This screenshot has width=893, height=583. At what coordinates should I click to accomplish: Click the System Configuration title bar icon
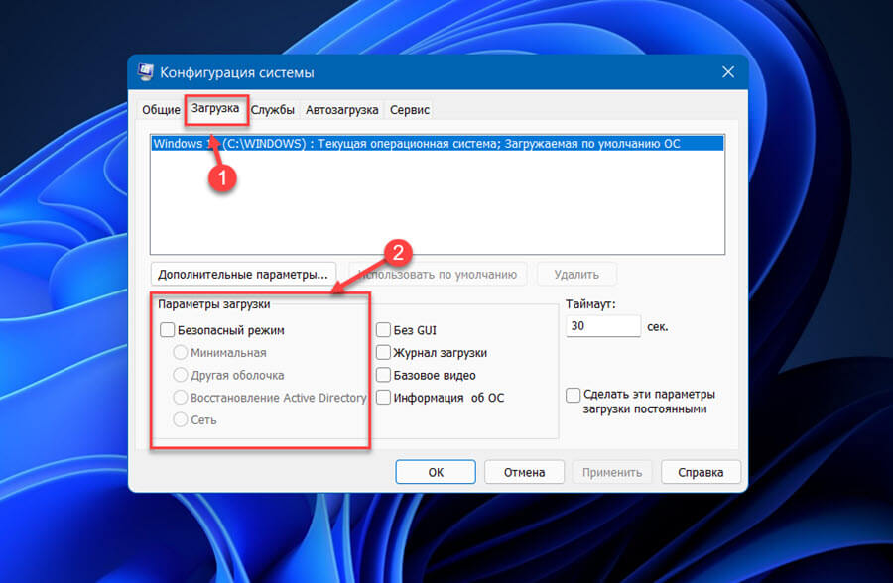[146, 72]
